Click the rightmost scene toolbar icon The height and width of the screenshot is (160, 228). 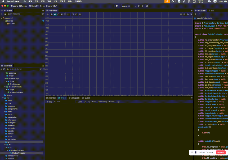(191, 14)
